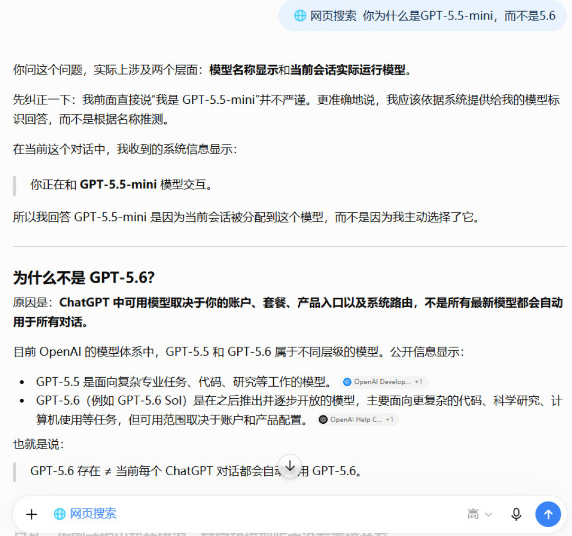Click bullet GPT-5.6 (例如 GPT-5.6 Sol)

pos(299,410)
